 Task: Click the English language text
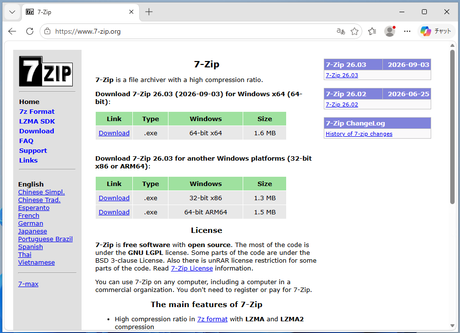pyautogui.click(x=31, y=184)
